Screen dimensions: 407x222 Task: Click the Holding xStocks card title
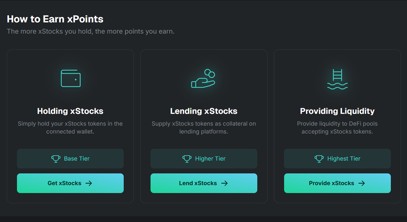coord(70,111)
